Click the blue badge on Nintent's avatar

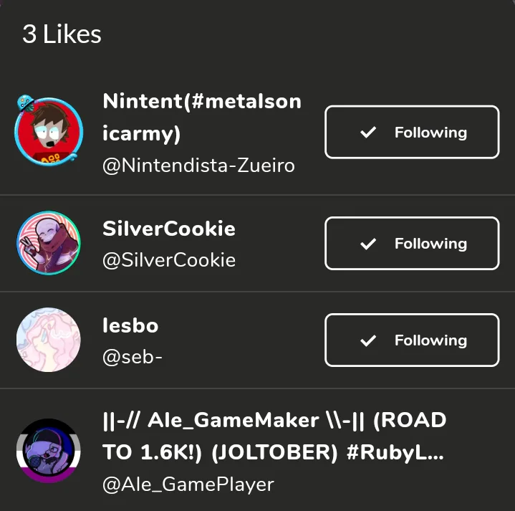[26, 103]
